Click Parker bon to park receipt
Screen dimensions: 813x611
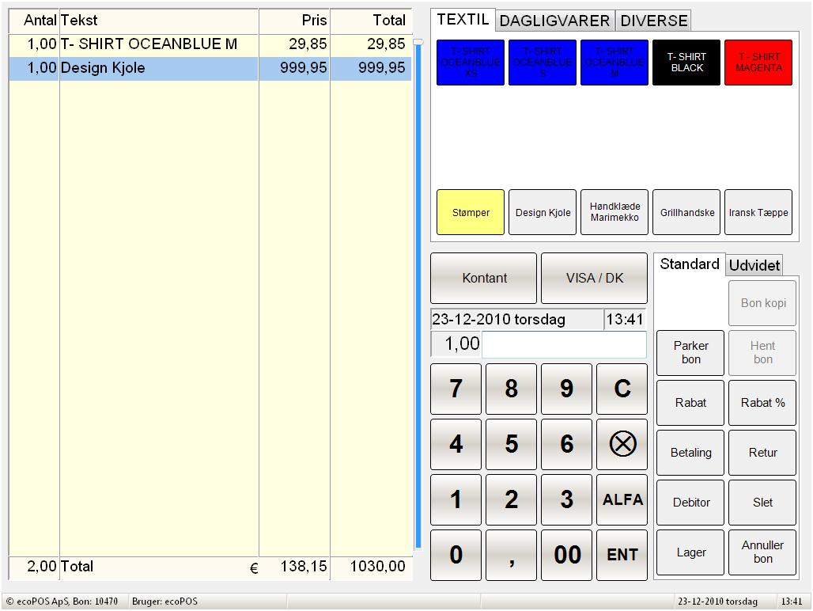[690, 352]
